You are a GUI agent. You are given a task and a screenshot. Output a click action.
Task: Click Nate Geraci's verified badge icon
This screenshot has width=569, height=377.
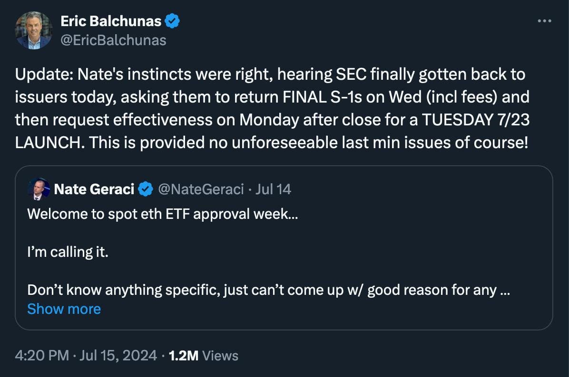coord(146,189)
